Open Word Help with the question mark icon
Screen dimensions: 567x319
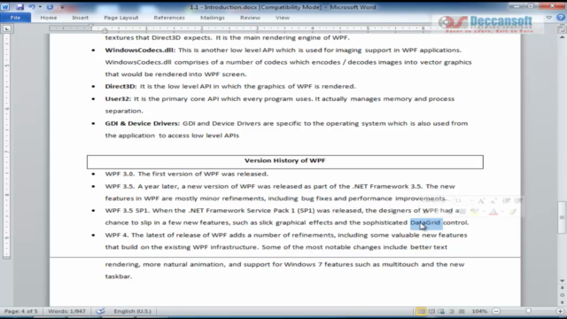561,18
